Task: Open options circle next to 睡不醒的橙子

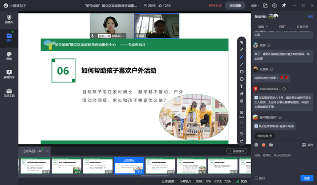Action: coord(280,117)
